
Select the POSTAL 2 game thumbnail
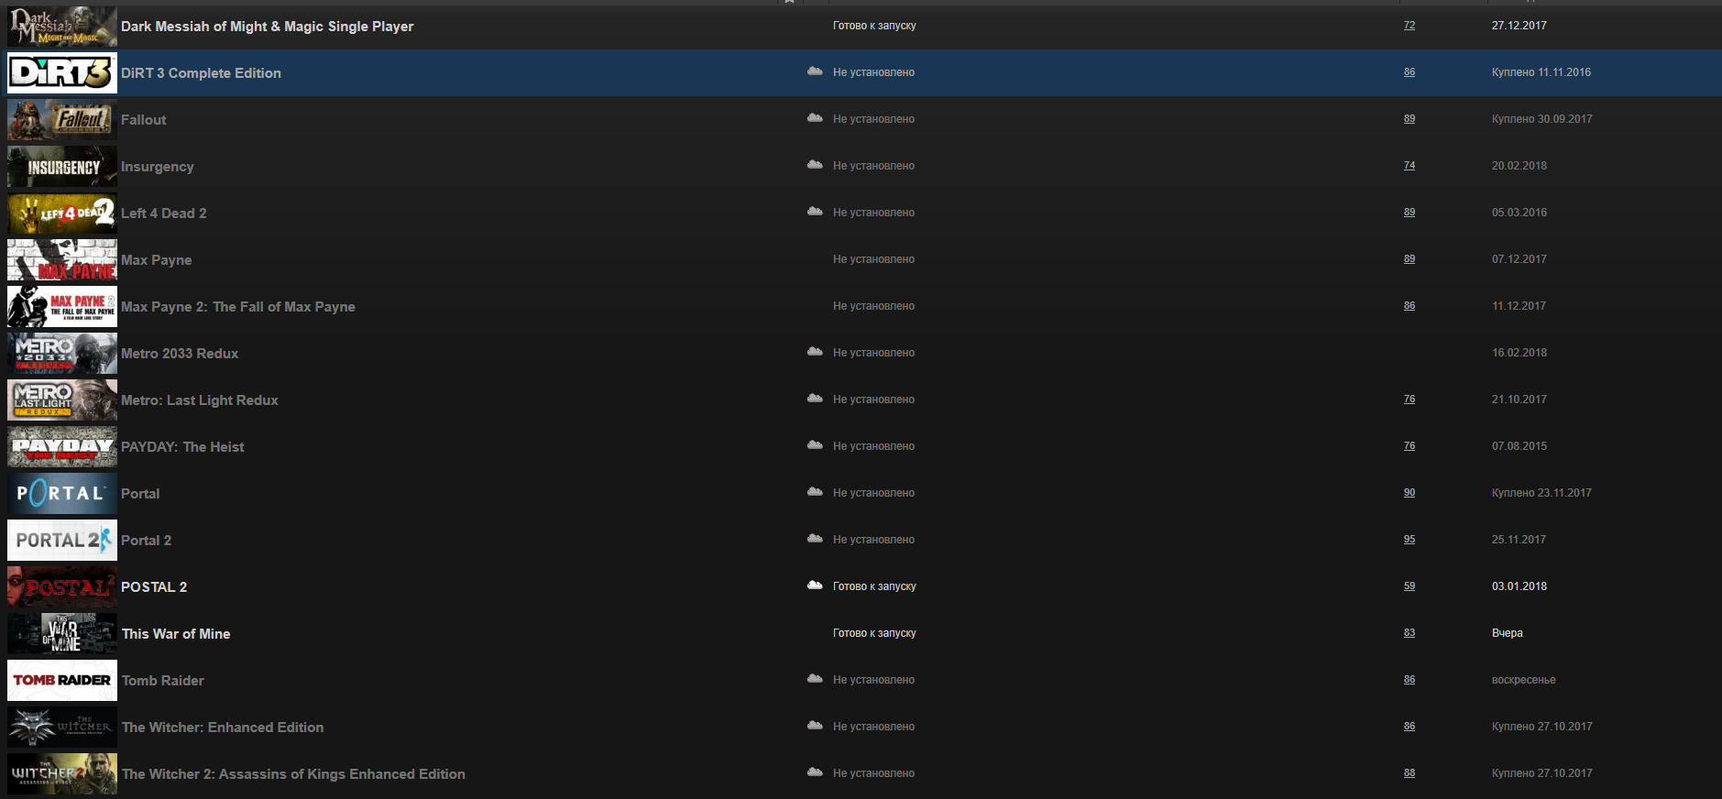[x=62, y=586]
